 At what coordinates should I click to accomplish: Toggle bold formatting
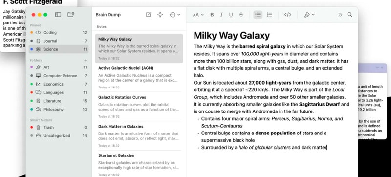[212, 15]
